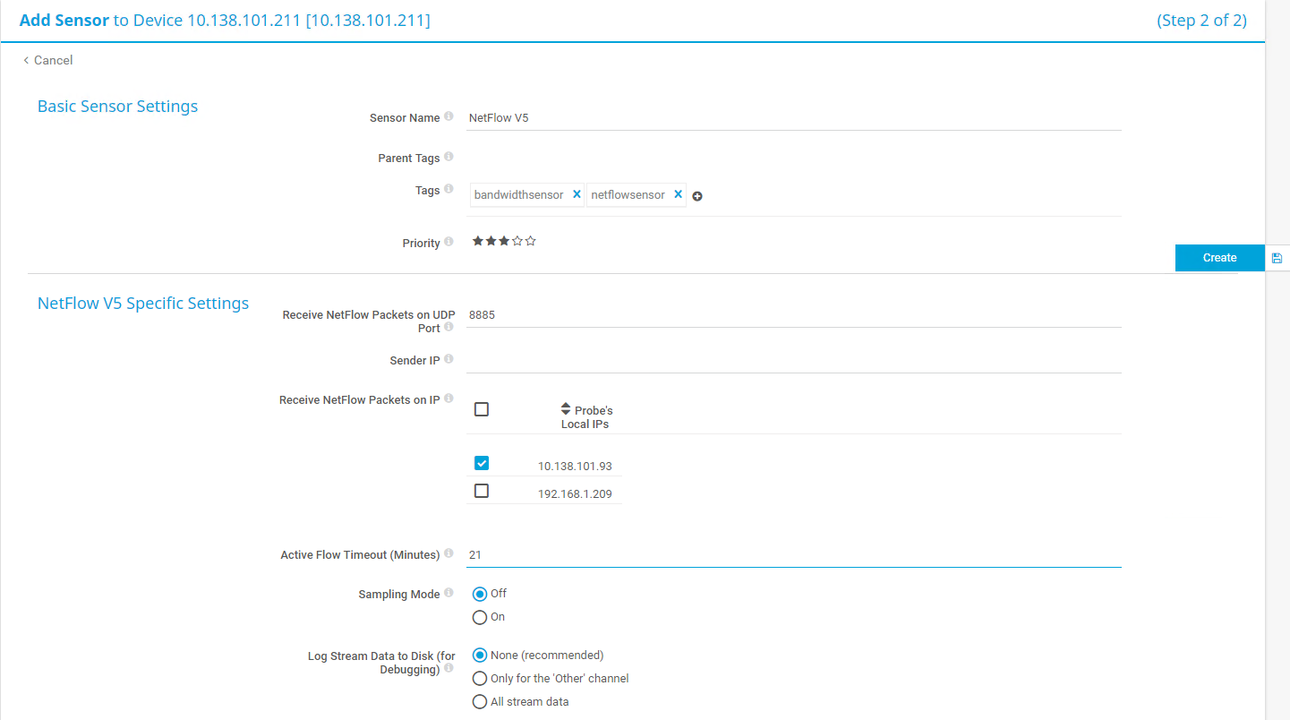Image resolution: width=1290 pixels, height=720 pixels.
Task: Check the 192.168.1.209 IP checkbox
Action: point(482,491)
